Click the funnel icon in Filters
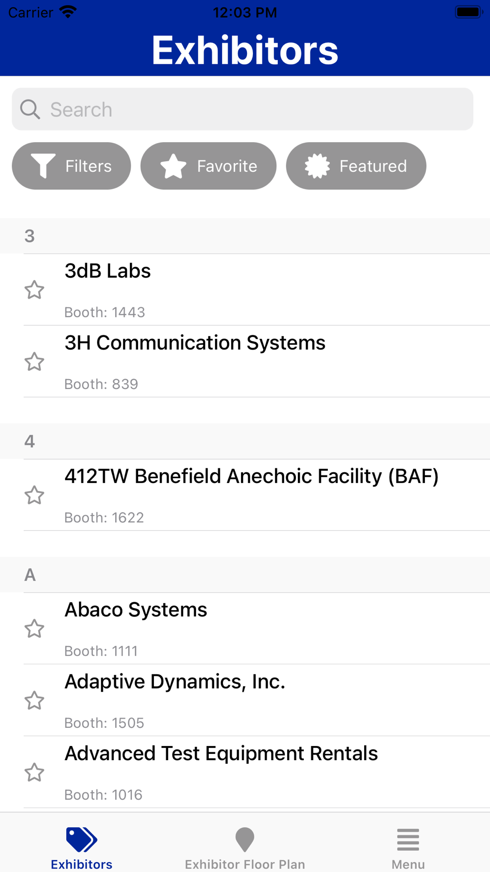 (x=43, y=166)
